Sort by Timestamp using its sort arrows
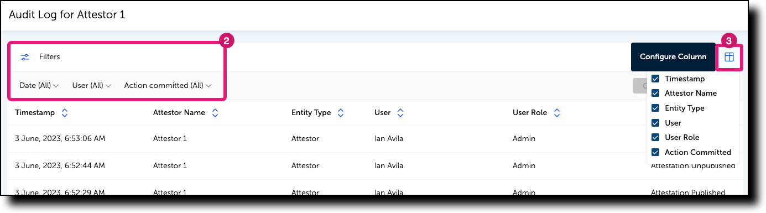This screenshot has width=766, height=213. (65, 113)
